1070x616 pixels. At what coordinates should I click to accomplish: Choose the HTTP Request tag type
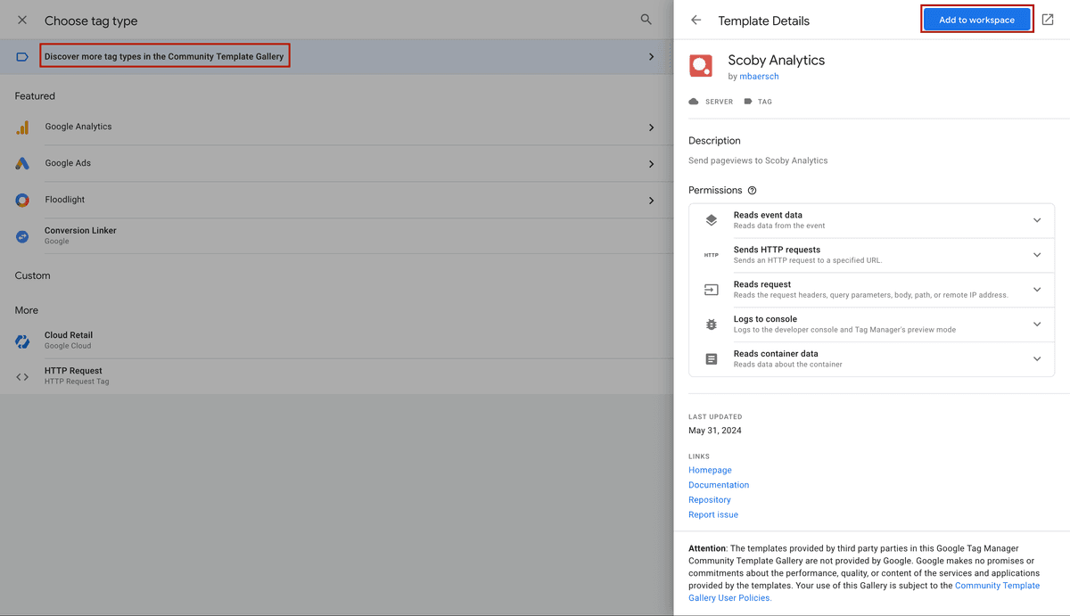(334, 376)
